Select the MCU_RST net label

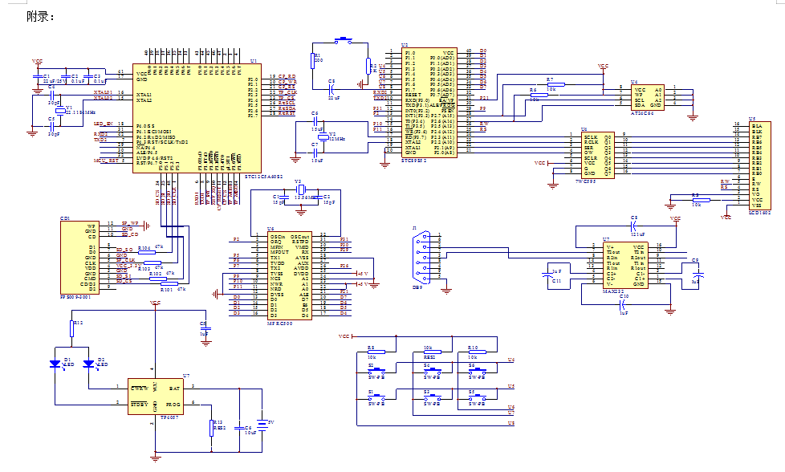[106, 161]
